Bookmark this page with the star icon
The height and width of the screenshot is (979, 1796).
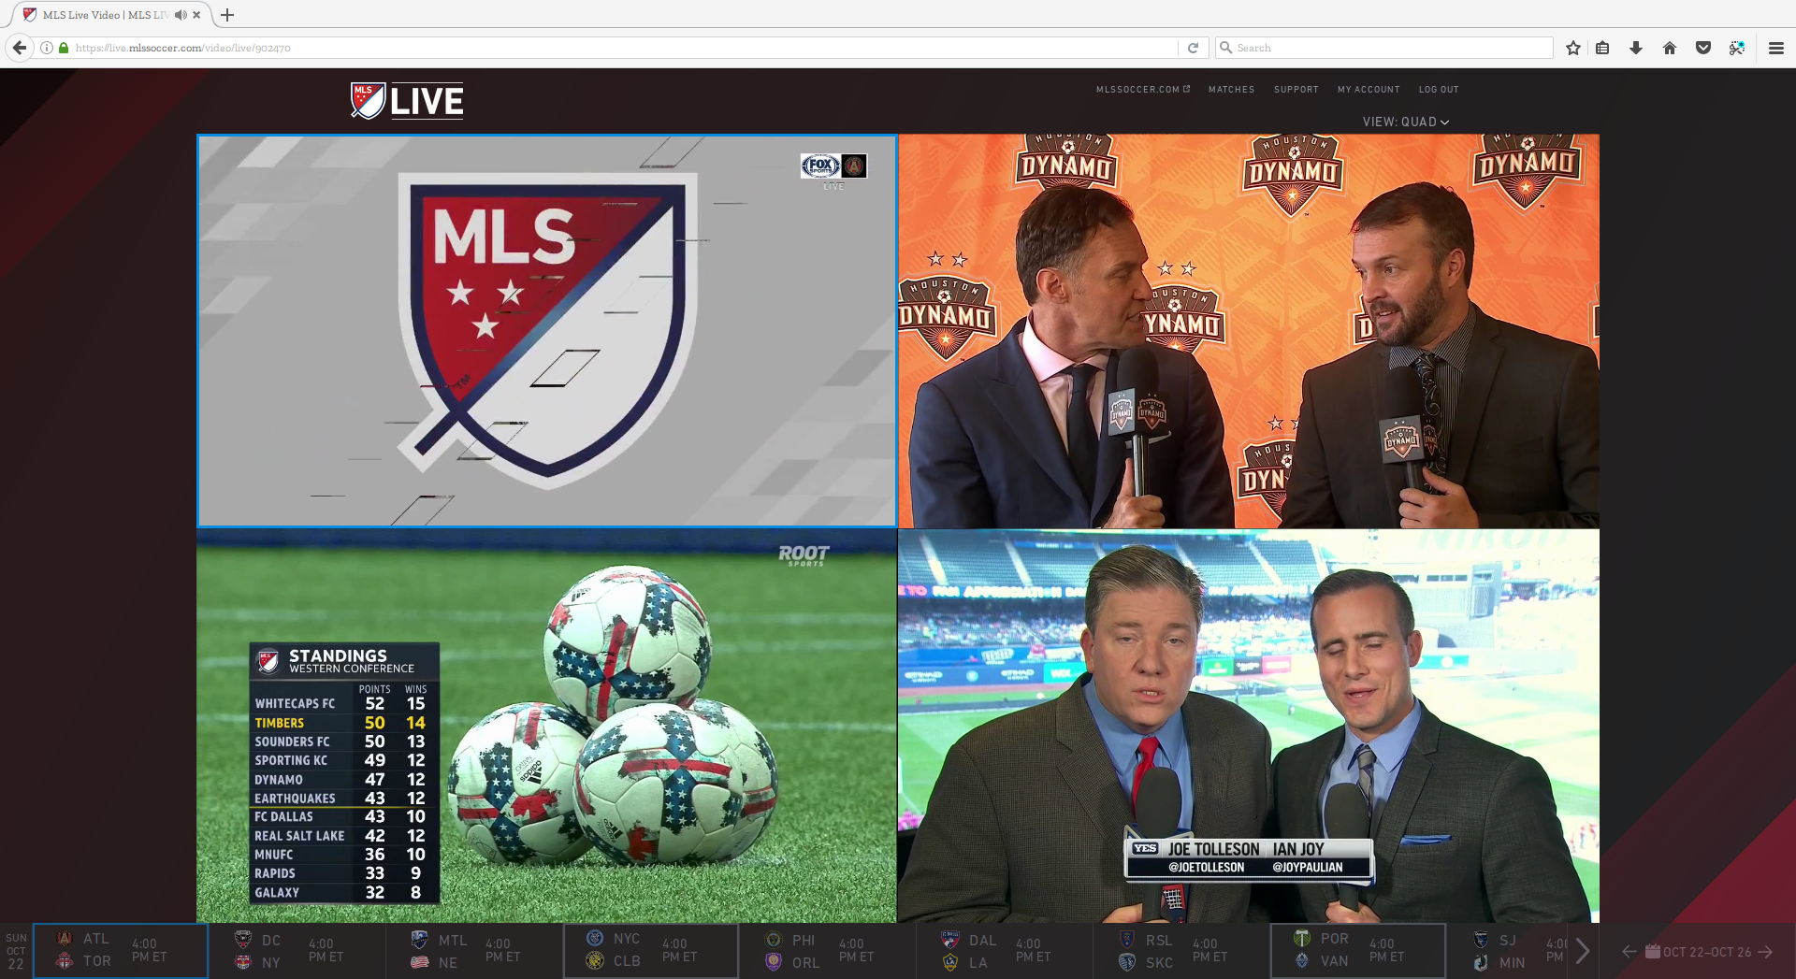point(1573,48)
